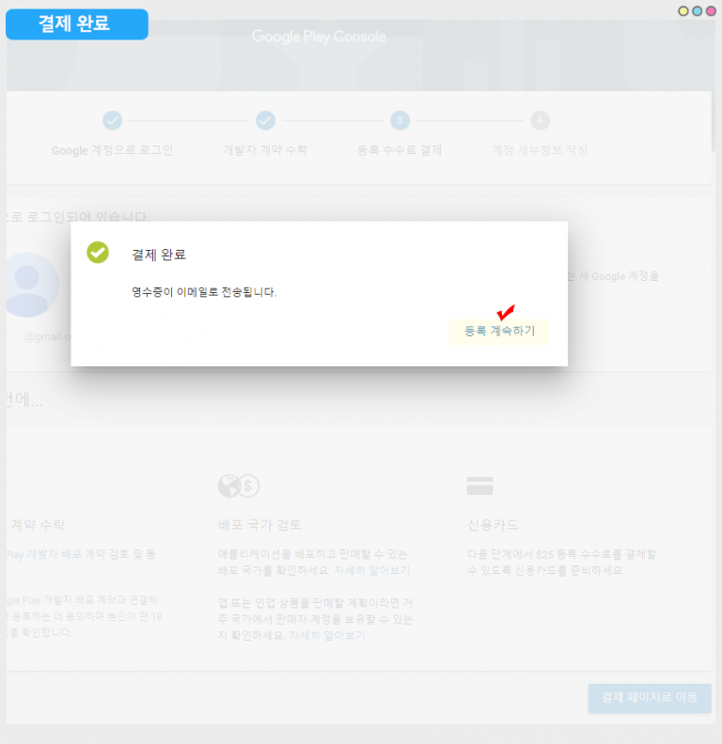Open 자세히 알아보기 link after 지 확인하세요
Viewport: 722px width, 744px height.
326,636
